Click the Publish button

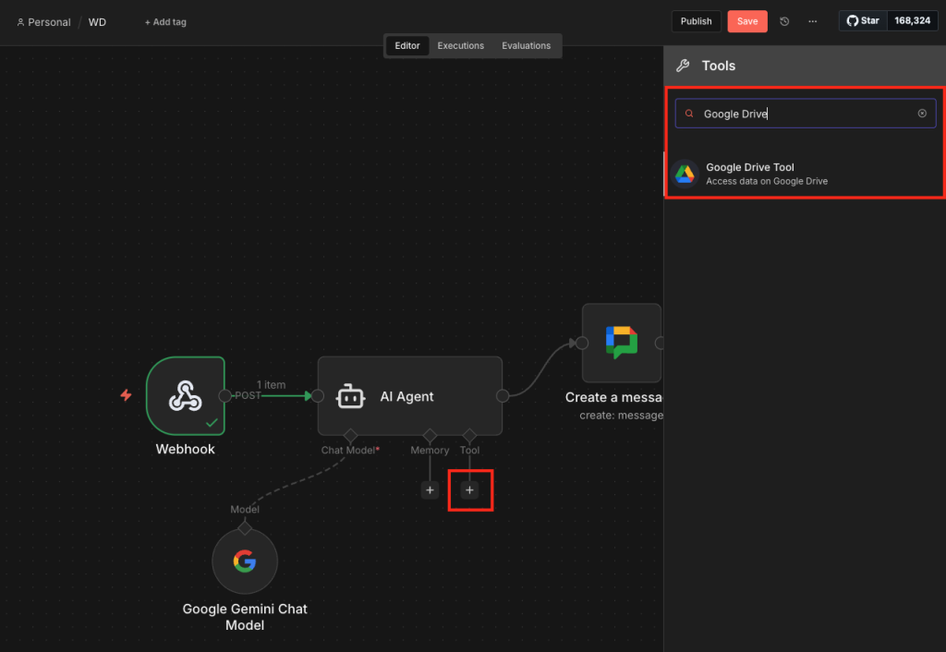click(696, 21)
